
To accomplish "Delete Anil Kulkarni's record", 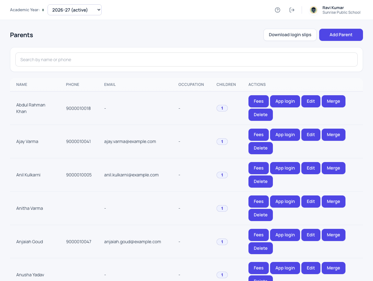I will click(x=260, y=182).
